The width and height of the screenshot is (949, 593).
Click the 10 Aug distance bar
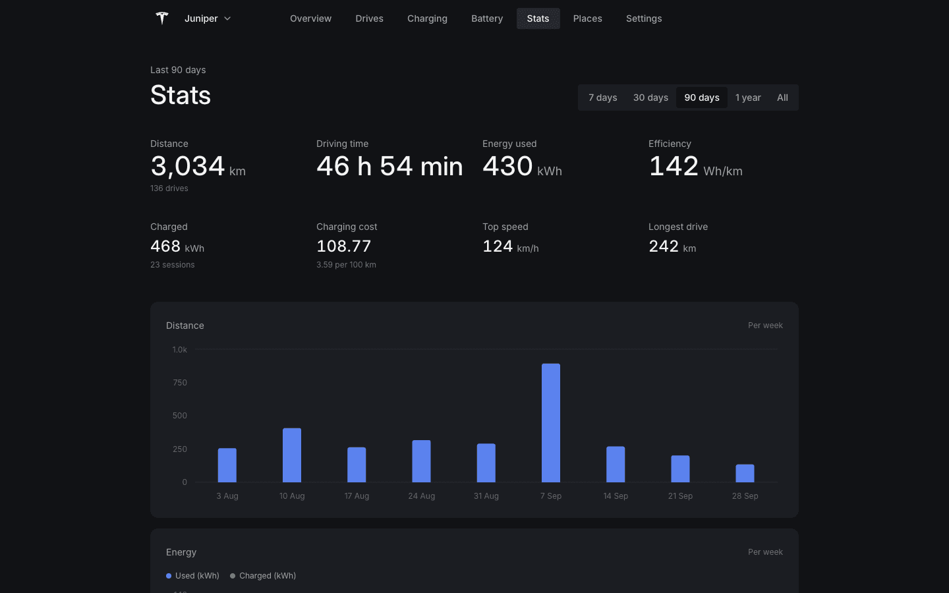[x=292, y=455]
